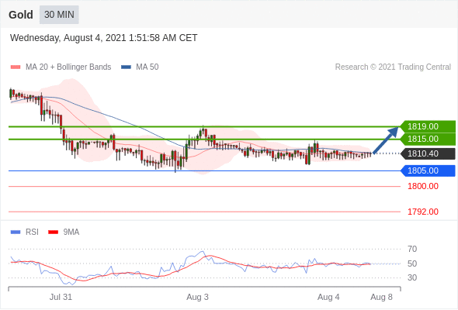Click the Jul 31 date marker
Viewport: 458px width, 310px height.
click(x=61, y=297)
